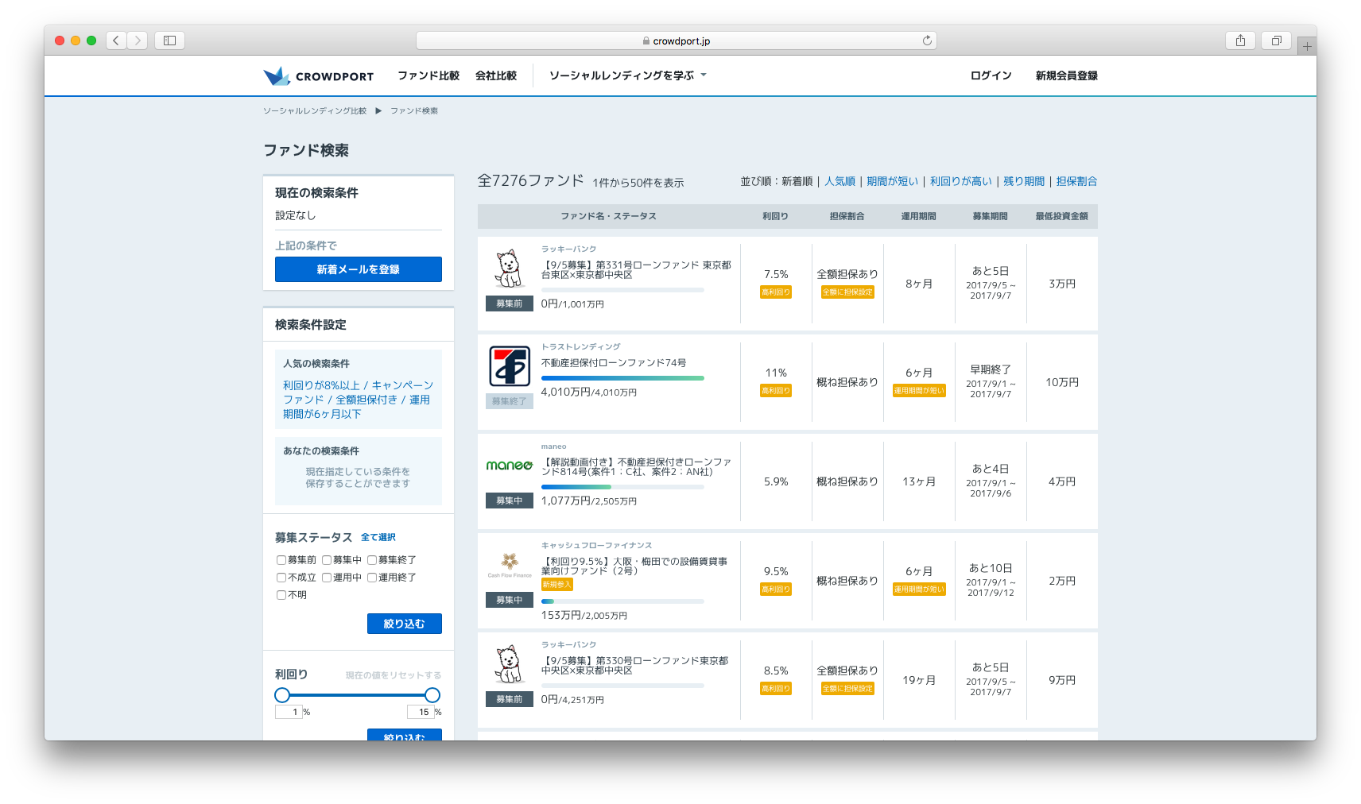Click the Safari forward navigation arrow
This screenshot has width=1361, height=804.
point(138,41)
